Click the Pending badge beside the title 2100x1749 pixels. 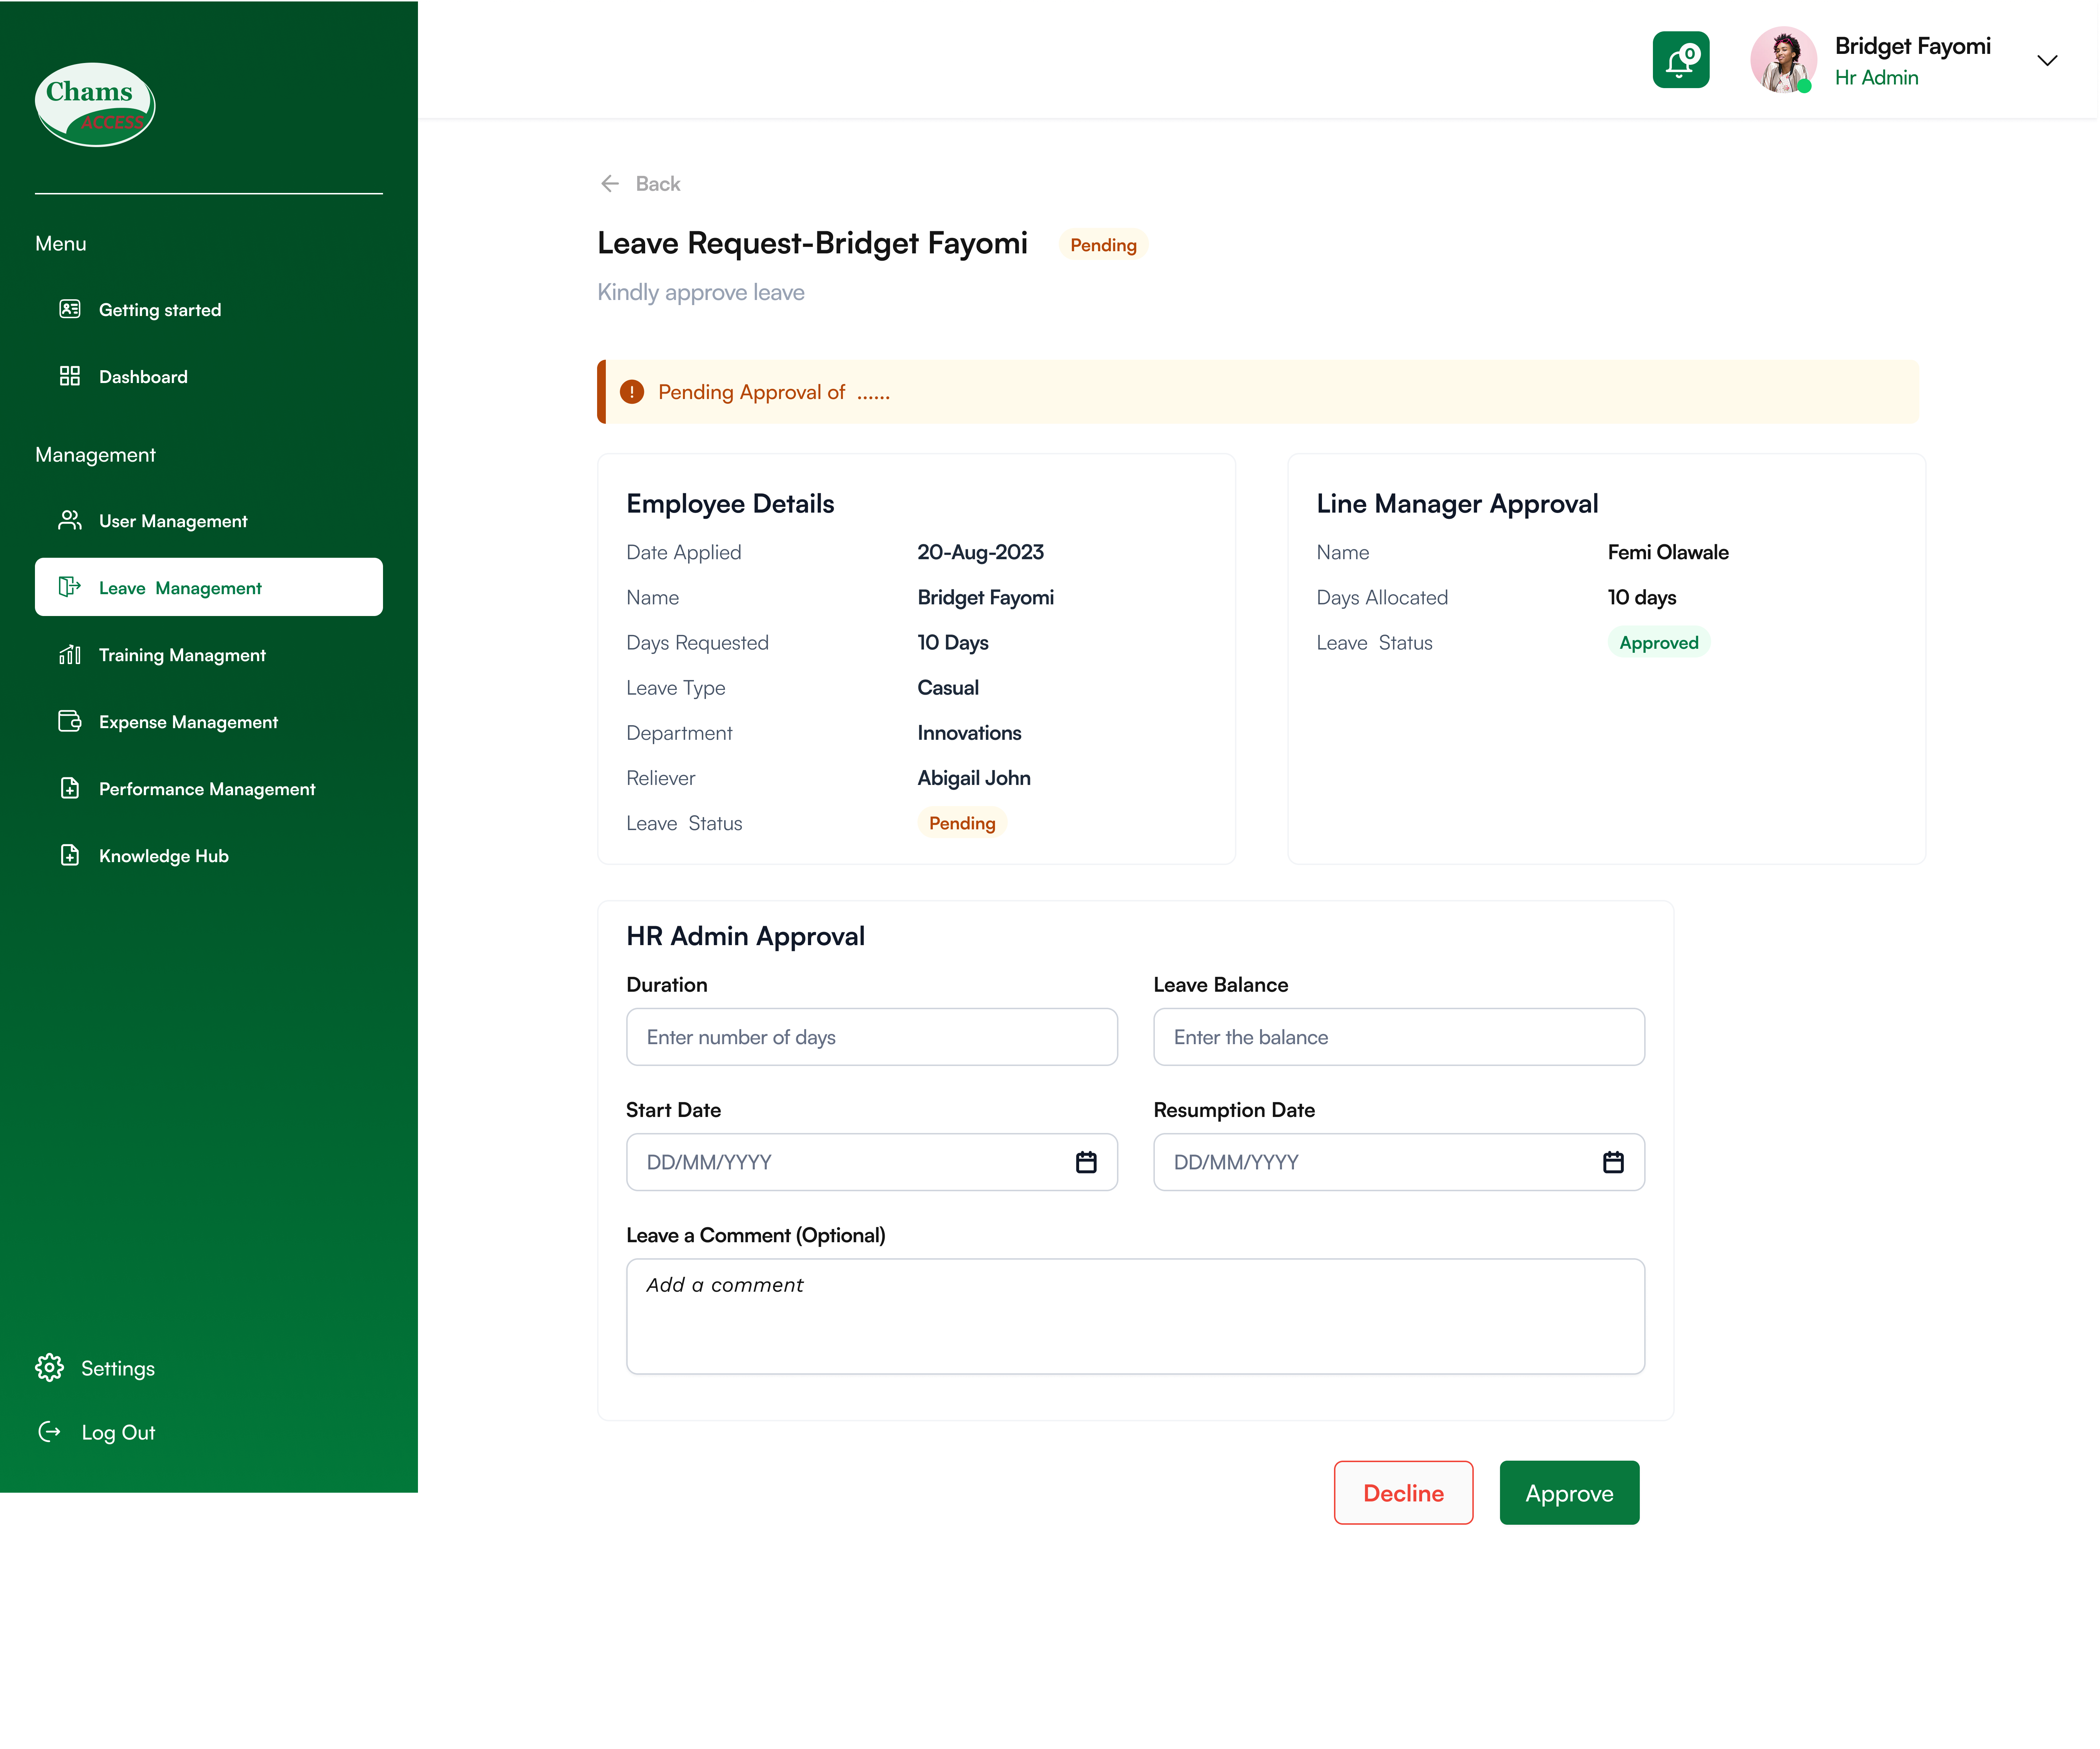[1103, 245]
